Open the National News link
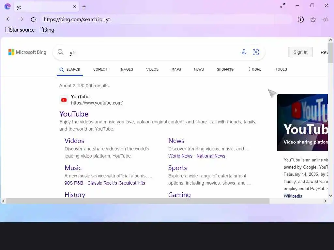Viewport: 334px width, 250px height. [x=211, y=156]
